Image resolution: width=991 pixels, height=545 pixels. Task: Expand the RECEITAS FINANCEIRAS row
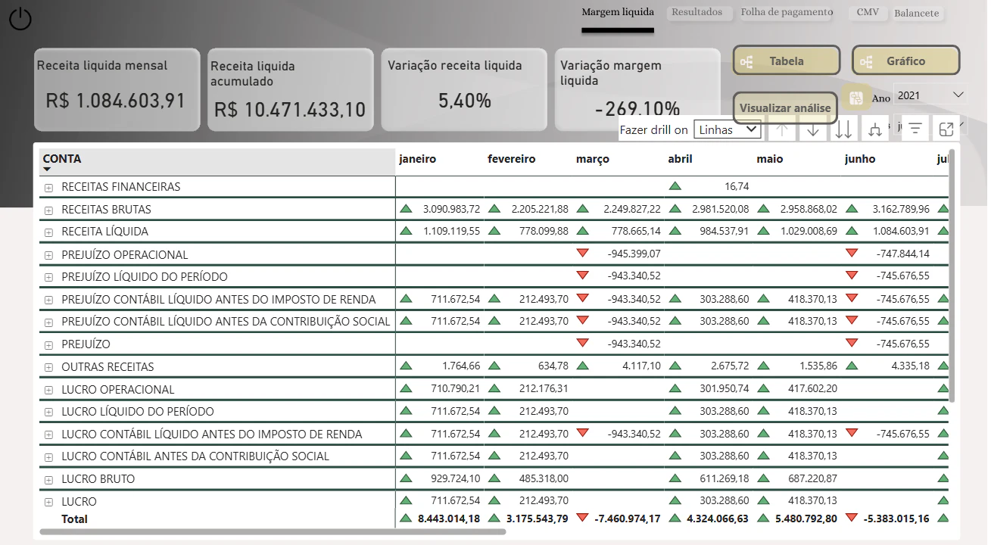click(48, 187)
